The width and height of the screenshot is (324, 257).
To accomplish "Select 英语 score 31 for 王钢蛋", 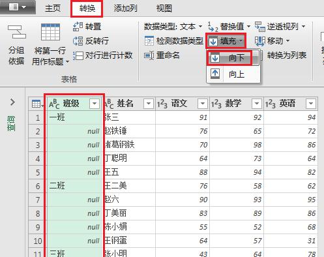I will tap(291, 241).
